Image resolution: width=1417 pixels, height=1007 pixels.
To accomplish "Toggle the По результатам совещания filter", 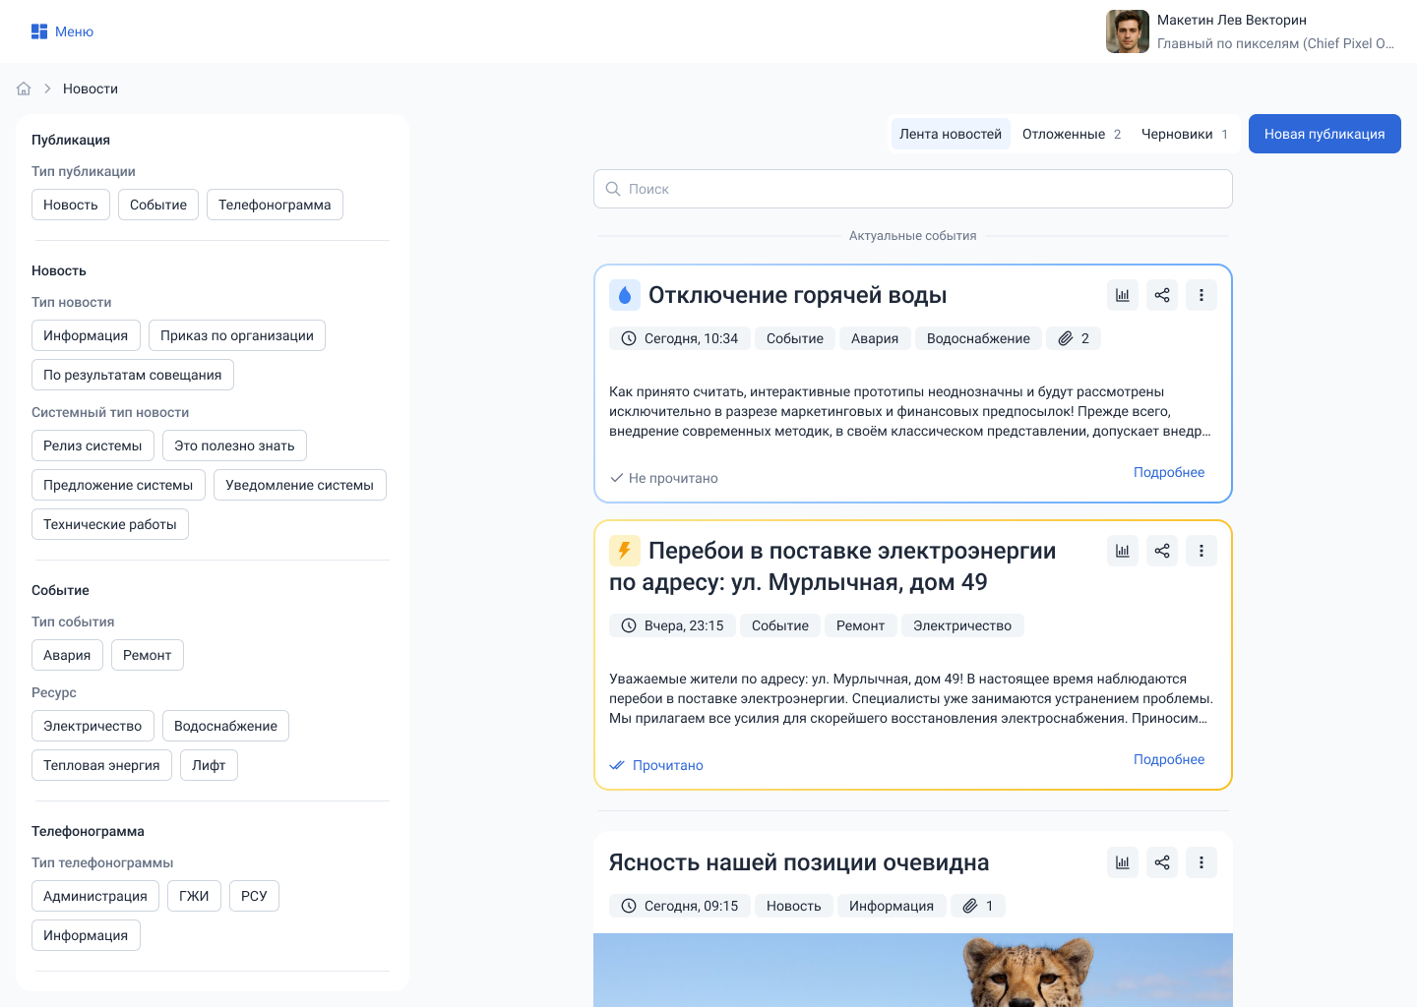I will [x=133, y=375].
